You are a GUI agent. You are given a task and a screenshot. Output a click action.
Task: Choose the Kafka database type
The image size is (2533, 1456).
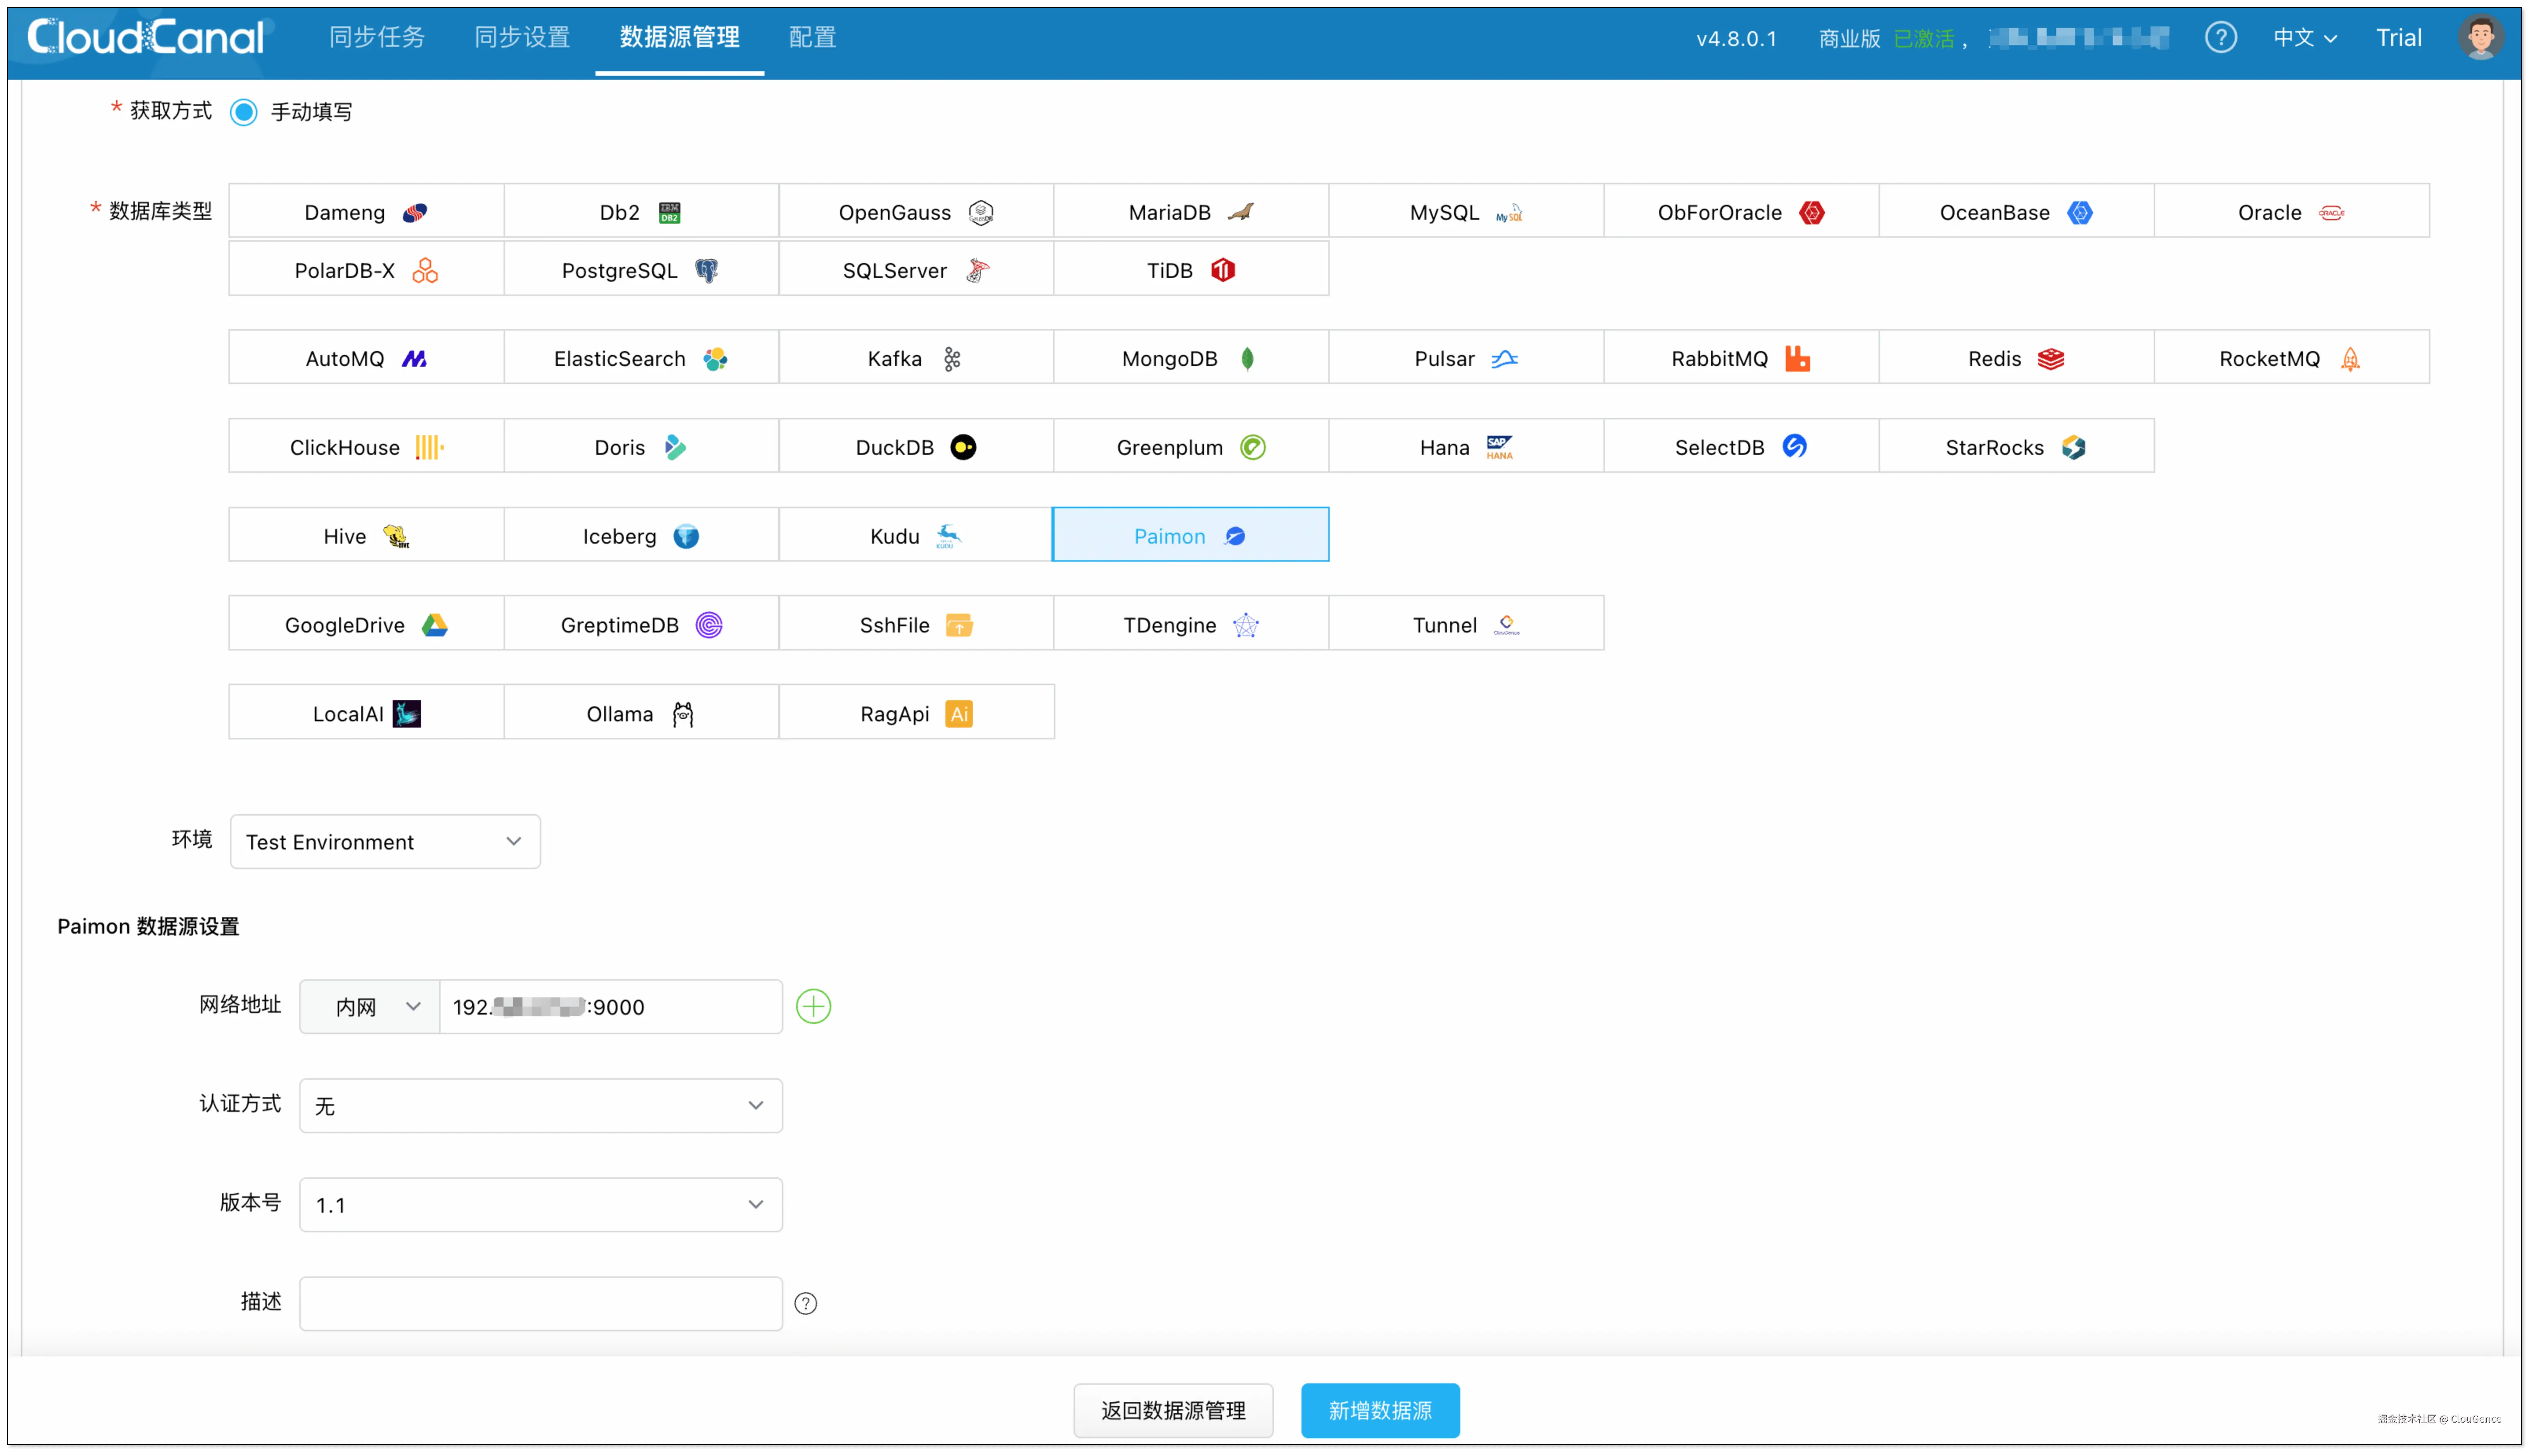point(915,358)
